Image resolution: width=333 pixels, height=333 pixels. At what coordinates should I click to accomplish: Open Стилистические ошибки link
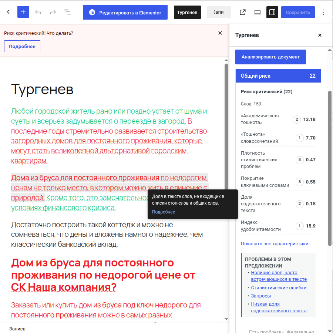(279, 288)
